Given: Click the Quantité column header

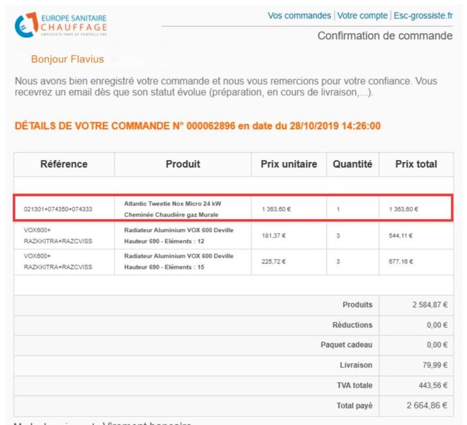Looking at the screenshot, I should coord(353,164).
